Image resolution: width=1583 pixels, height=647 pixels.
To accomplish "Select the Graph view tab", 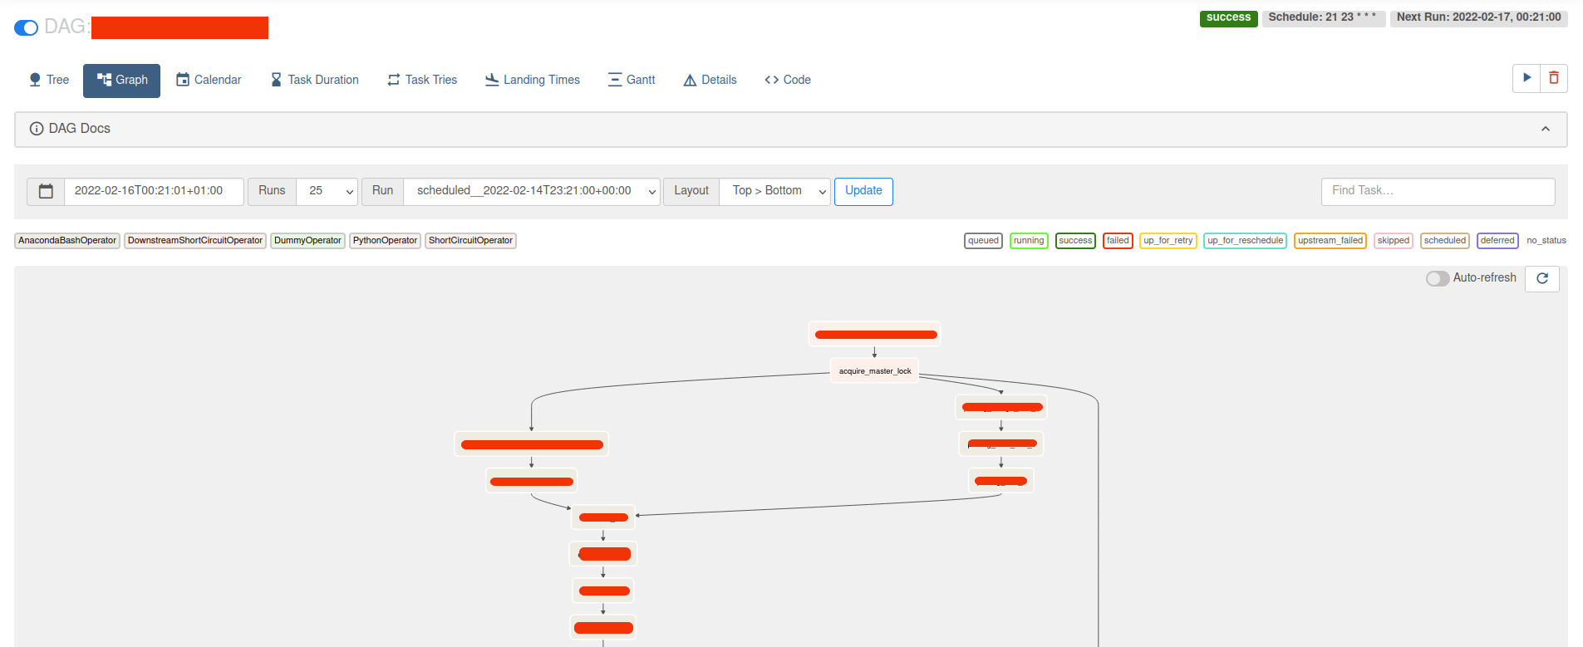I will click(122, 80).
